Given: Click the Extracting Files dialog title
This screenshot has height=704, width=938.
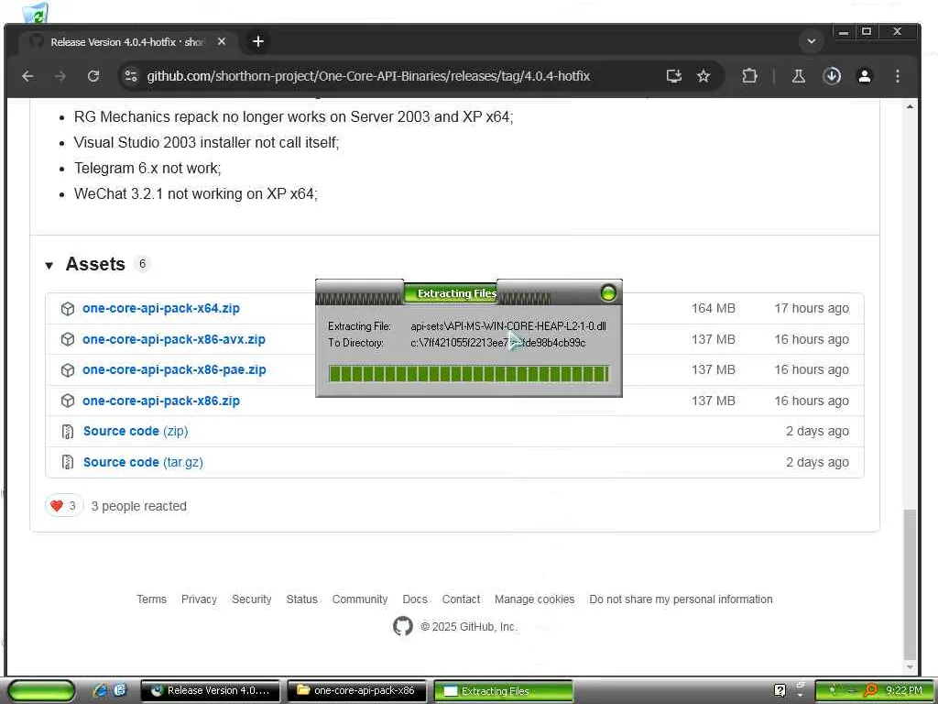Looking at the screenshot, I should [457, 293].
